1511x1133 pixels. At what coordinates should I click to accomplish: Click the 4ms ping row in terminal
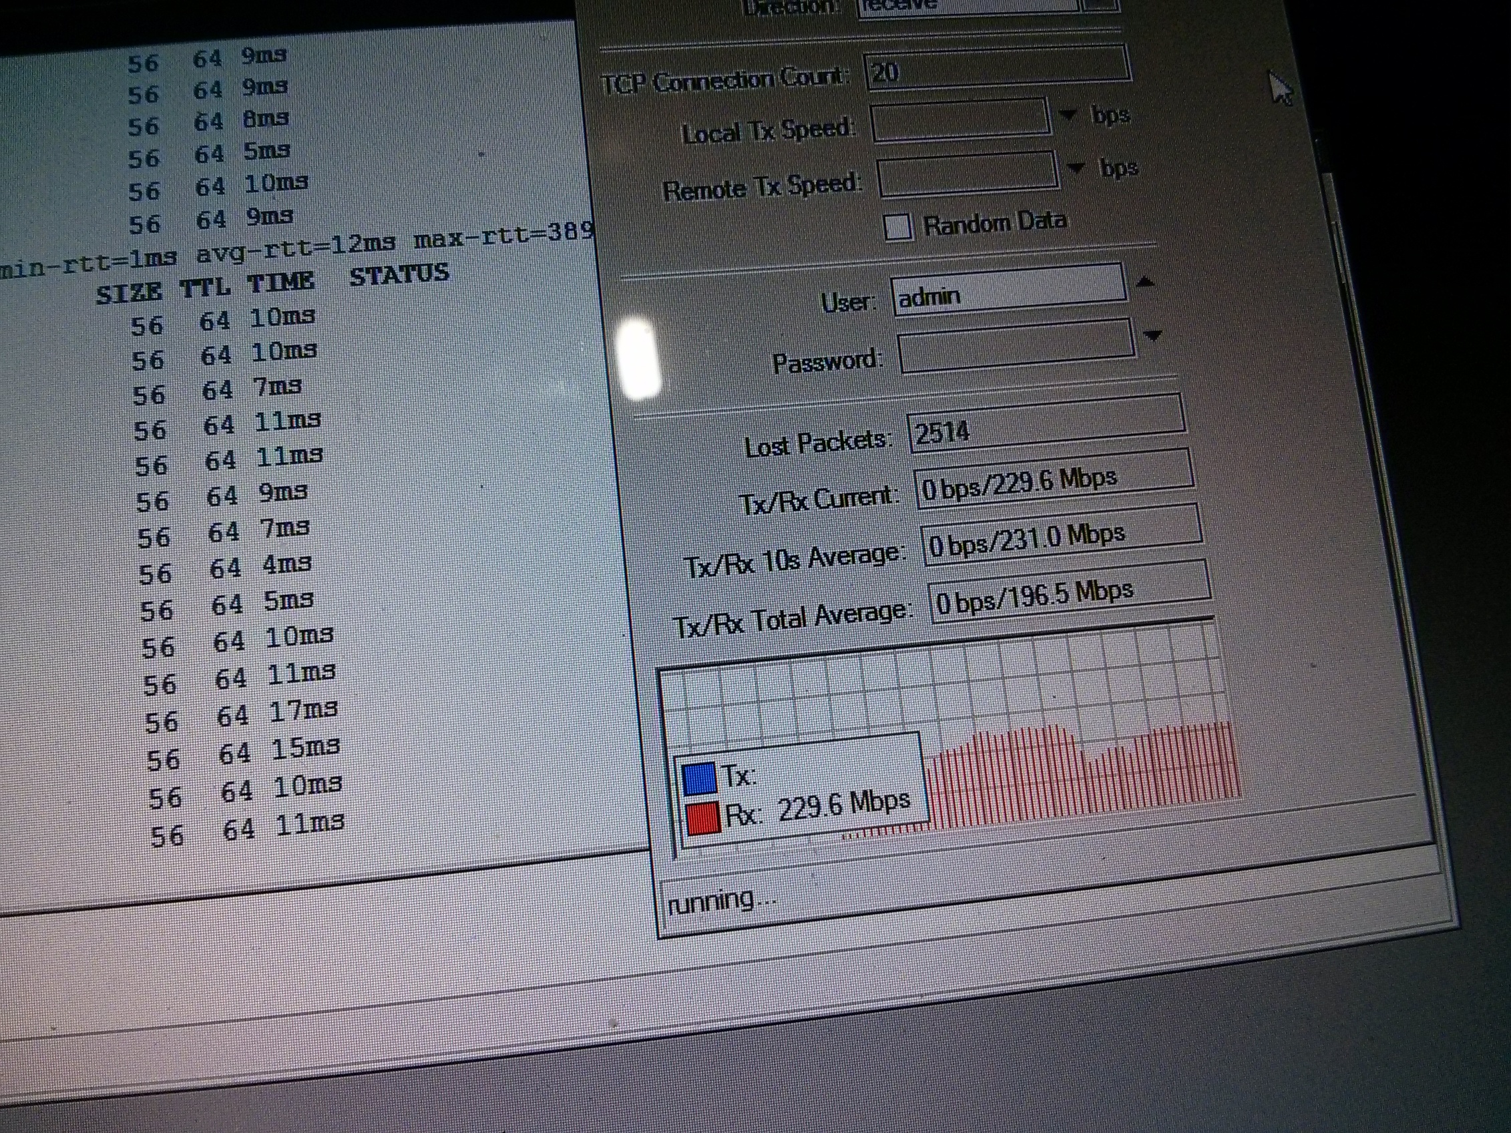(x=226, y=569)
